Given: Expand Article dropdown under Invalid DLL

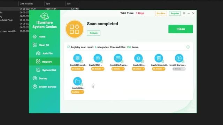Looking at the screenshot, I should point(138,69).
